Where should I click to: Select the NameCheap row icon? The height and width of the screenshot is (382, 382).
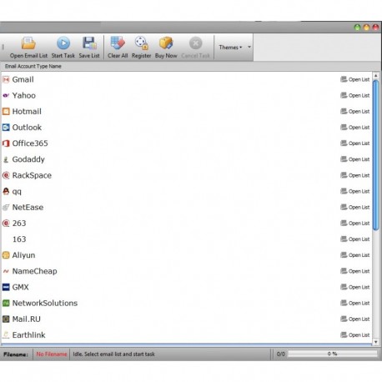(x=6, y=271)
